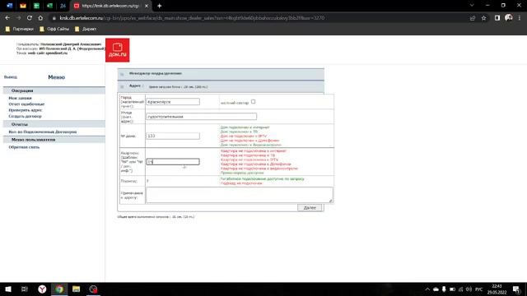The height and width of the screenshot is (296, 527).
Task: Click the Меню пользователя section header
Action: point(54,140)
